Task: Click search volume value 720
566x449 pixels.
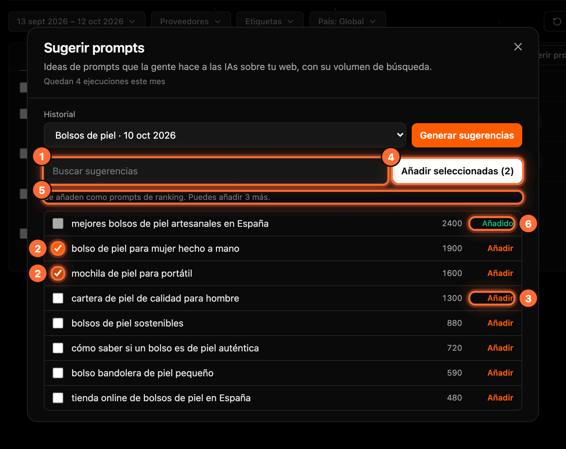Action: pyautogui.click(x=454, y=348)
